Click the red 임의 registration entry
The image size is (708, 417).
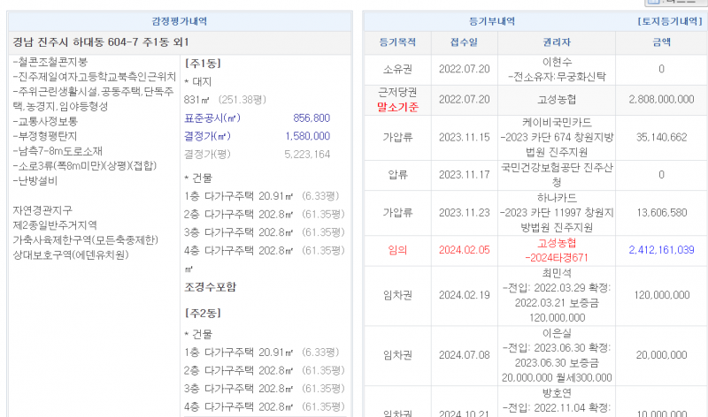[396, 250]
